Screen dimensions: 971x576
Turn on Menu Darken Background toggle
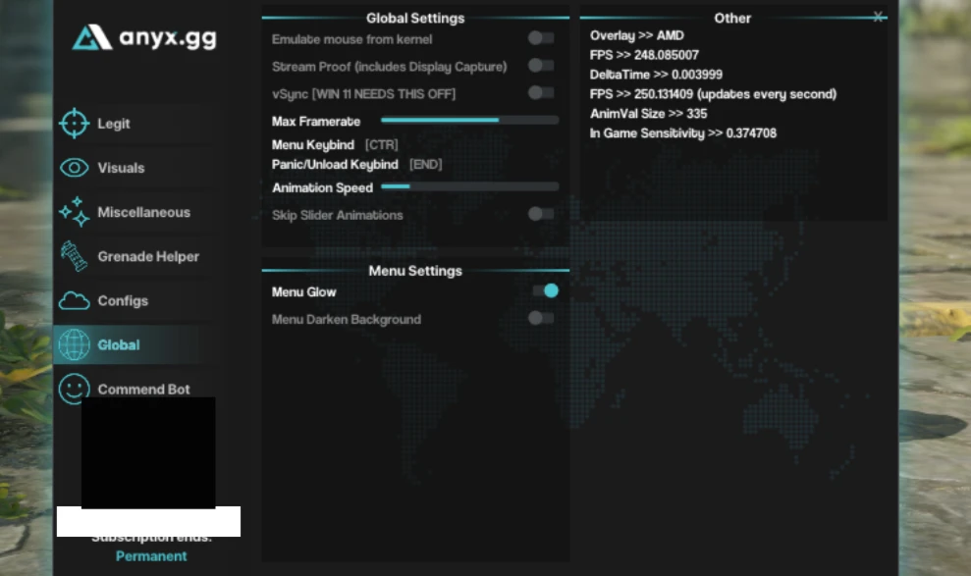[x=541, y=319]
